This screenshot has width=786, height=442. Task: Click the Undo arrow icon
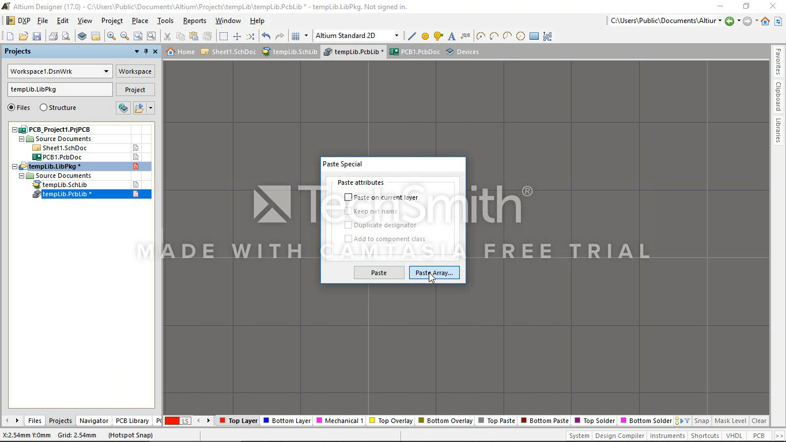(266, 36)
